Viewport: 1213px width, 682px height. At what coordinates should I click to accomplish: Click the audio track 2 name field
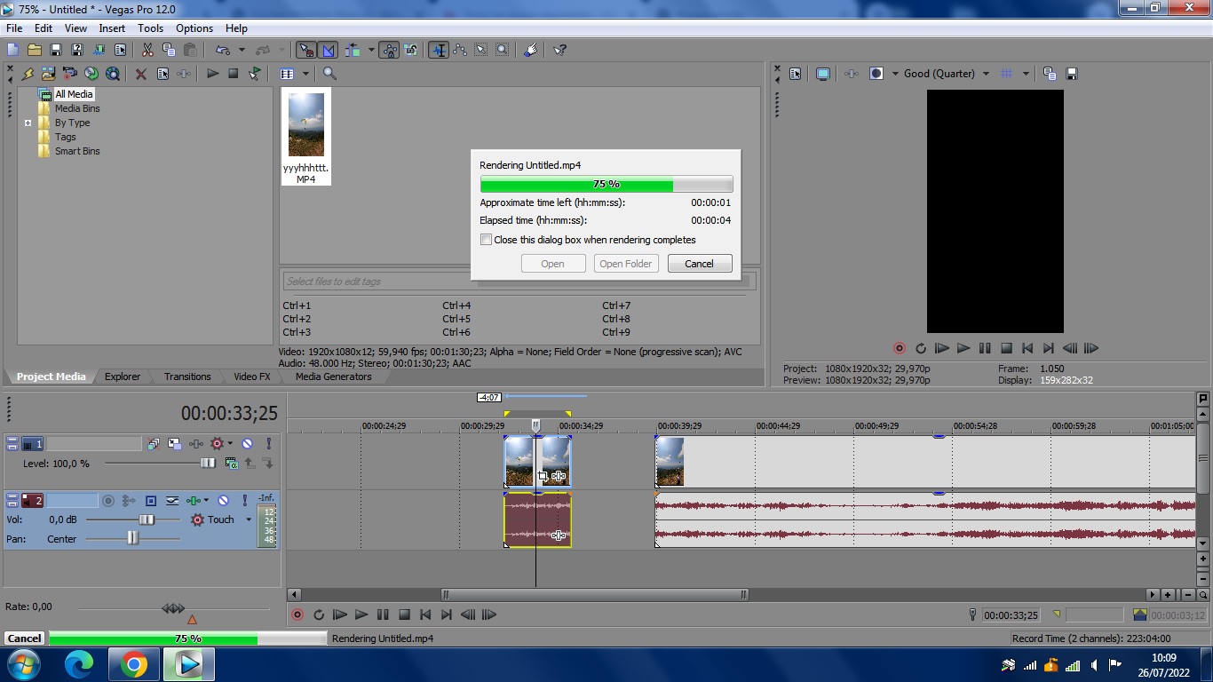72,500
